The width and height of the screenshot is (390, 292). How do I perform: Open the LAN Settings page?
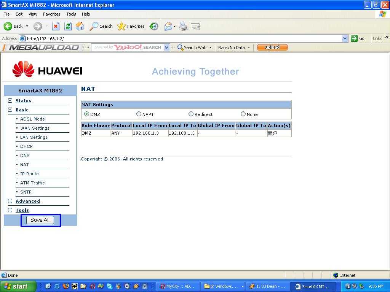click(34, 137)
